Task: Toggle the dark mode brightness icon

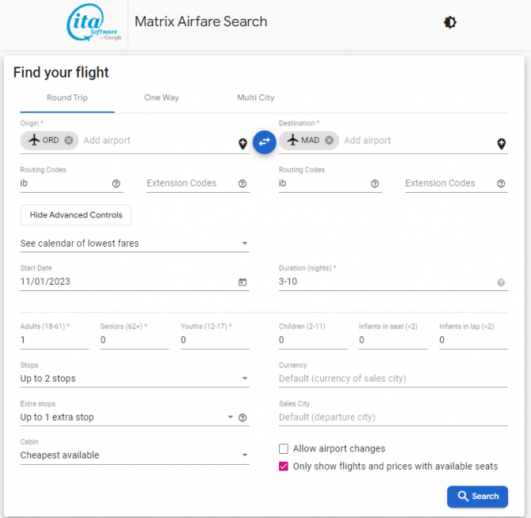Action: coord(449,22)
